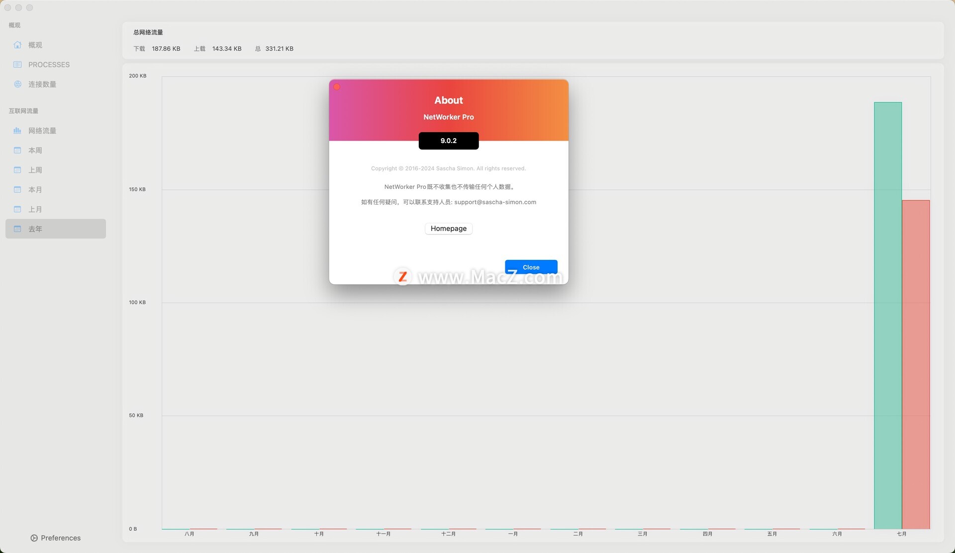Click the copyright notice text
The image size is (955, 553).
(448, 168)
